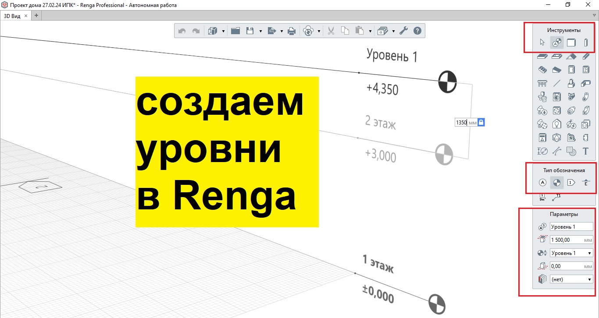
Task: Edit the 1 500,00 мм elevation field
Action: (x=571, y=240)
